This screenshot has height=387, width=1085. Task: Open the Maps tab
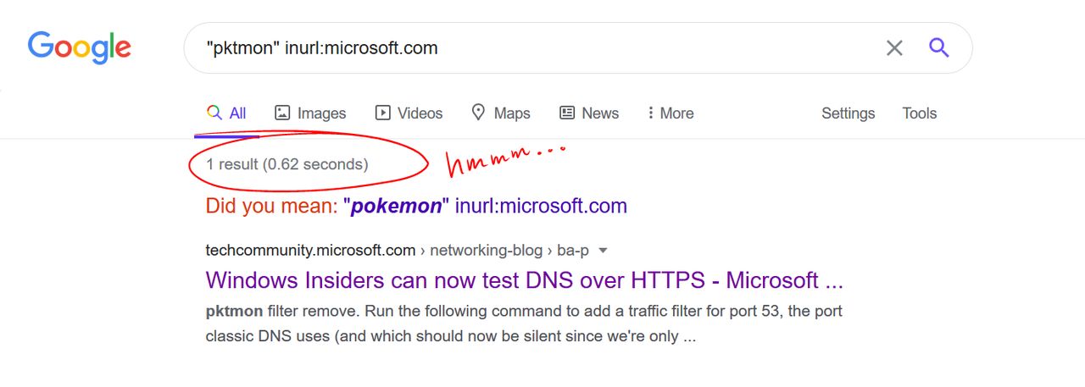pyautogui.click(x=501, y=113)
